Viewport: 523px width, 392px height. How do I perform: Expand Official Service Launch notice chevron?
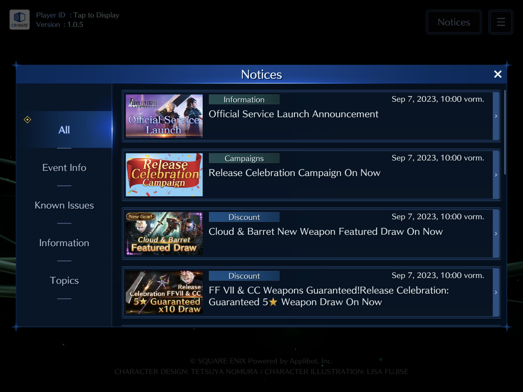(496, 116)
